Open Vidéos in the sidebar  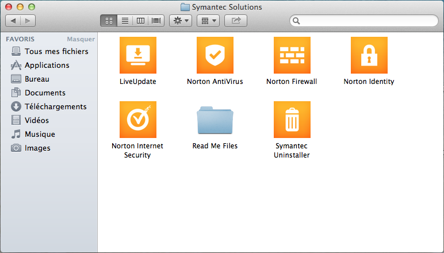coord(30,120)
